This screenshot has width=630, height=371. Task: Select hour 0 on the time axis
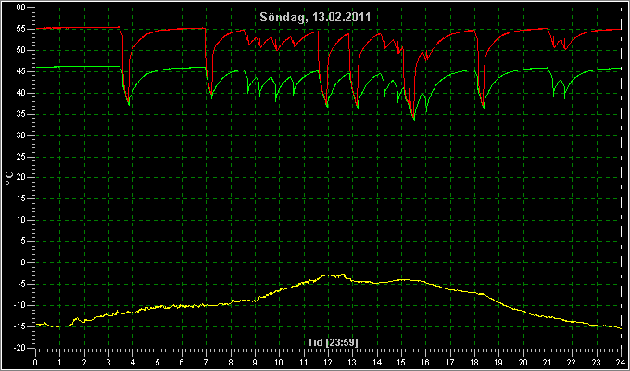tap(36, 362)
